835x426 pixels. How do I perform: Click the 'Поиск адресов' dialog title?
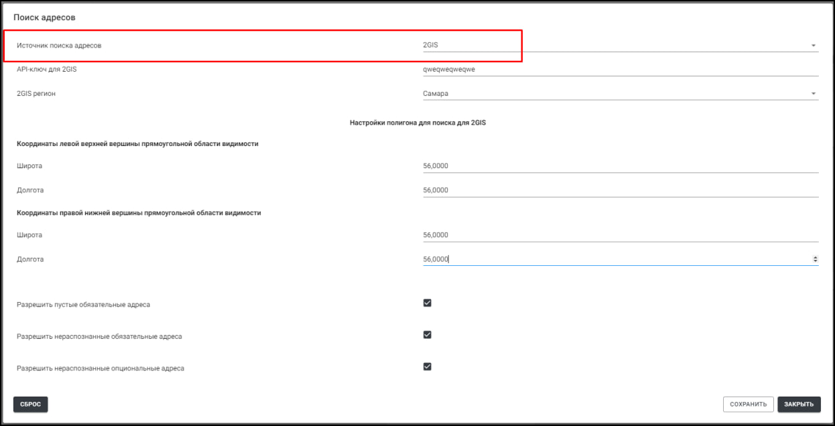(44, 17)
